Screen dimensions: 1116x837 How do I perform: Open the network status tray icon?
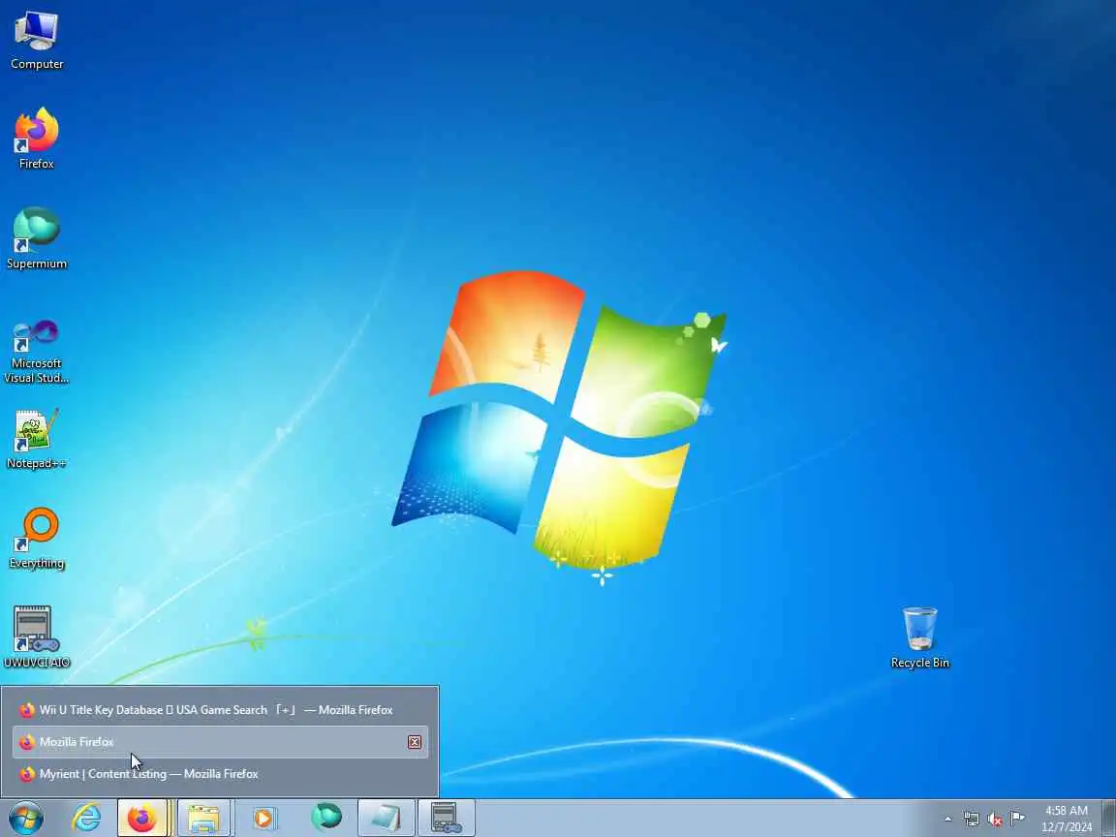(971, 820)
